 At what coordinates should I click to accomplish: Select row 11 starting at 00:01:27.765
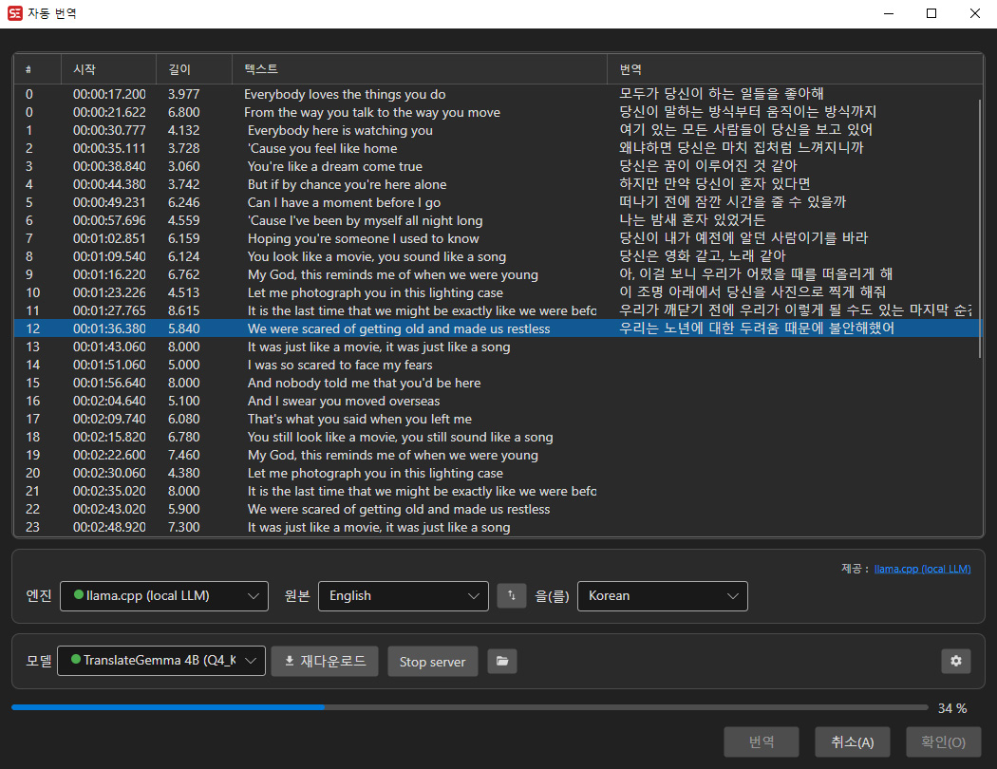(x=496, y=310)
